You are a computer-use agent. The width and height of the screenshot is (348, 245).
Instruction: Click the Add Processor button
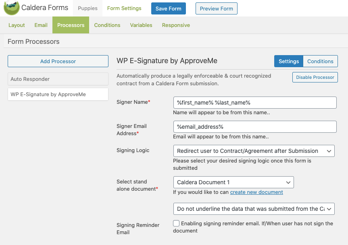click(58, 61)
